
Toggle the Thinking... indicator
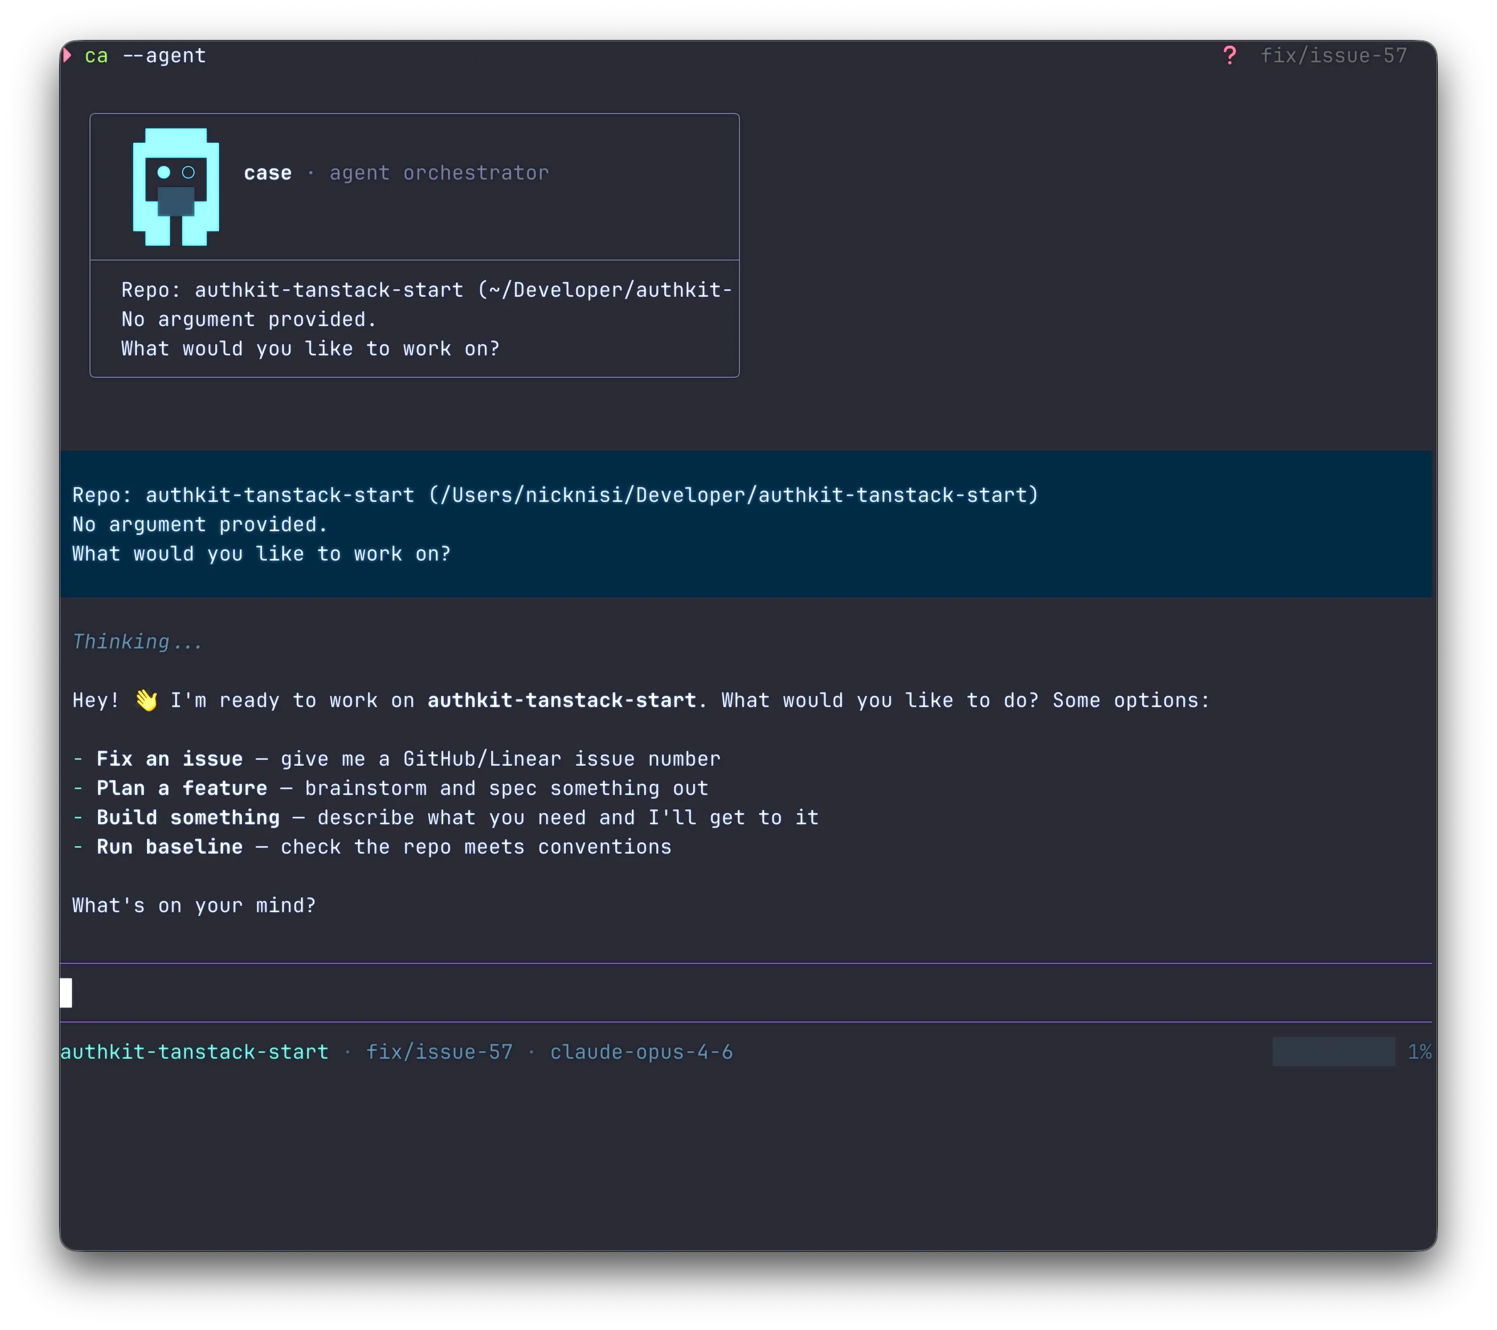coord(136,642)
